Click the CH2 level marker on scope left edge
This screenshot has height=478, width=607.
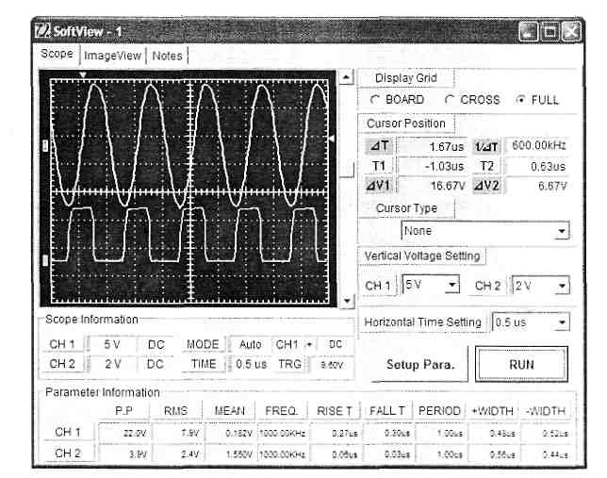click(45, 260)
